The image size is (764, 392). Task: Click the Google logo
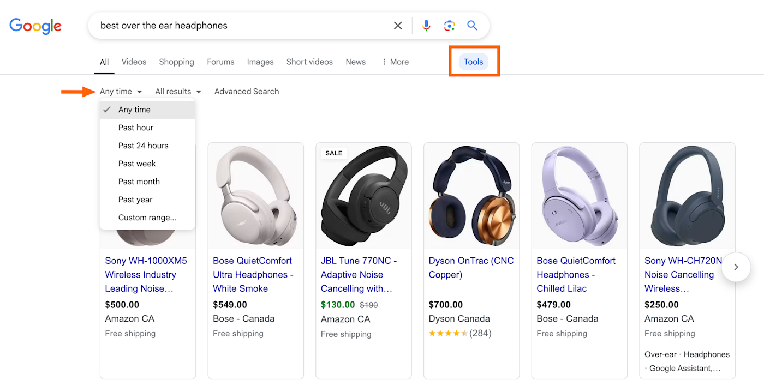[35, 26]
